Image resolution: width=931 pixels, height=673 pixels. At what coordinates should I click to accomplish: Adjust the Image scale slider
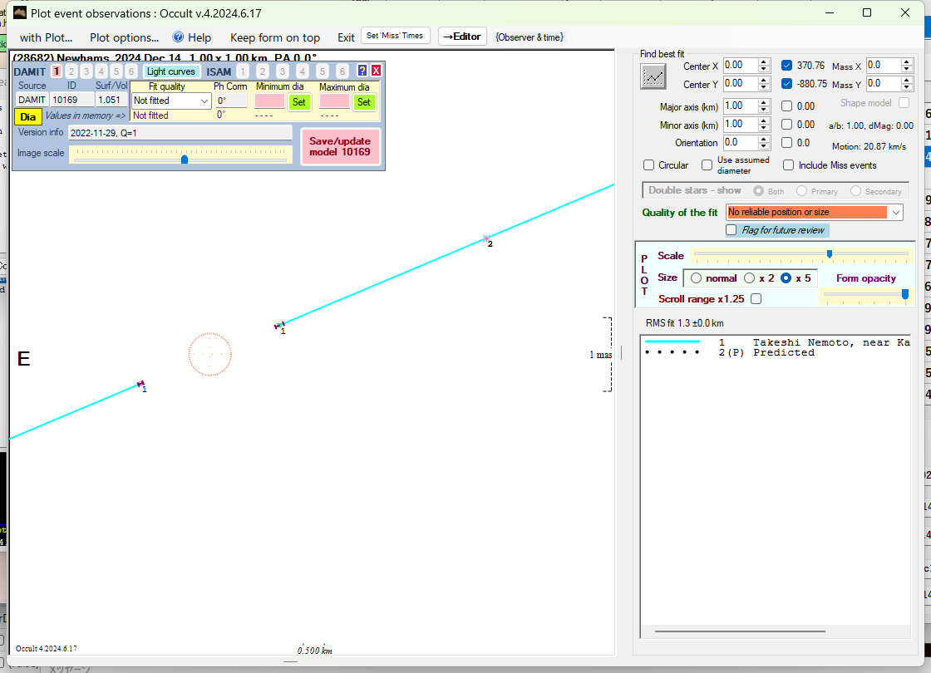tap(185, 159)
